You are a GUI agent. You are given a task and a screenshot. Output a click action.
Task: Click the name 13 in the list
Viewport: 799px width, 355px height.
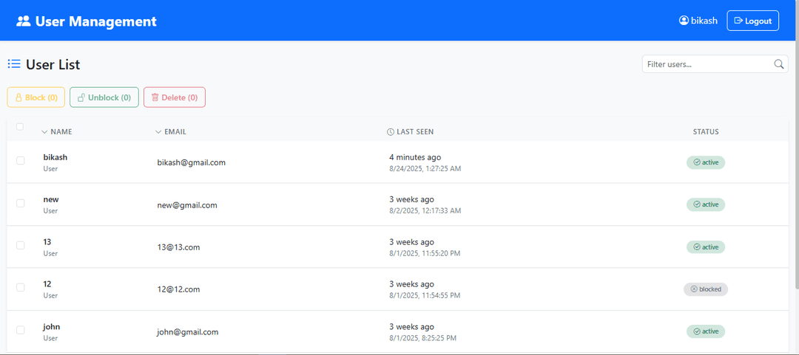47,241
